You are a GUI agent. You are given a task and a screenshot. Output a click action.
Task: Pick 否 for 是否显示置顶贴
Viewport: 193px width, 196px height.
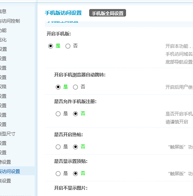[75, 173]
